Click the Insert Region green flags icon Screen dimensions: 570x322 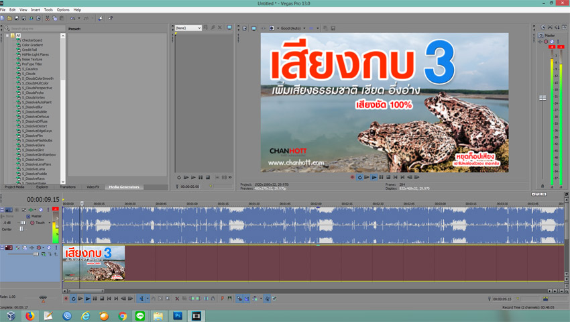[x=230, y=299]
